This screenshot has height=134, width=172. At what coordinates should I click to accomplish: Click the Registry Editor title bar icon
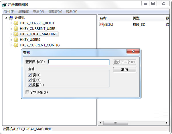(4, 5)
